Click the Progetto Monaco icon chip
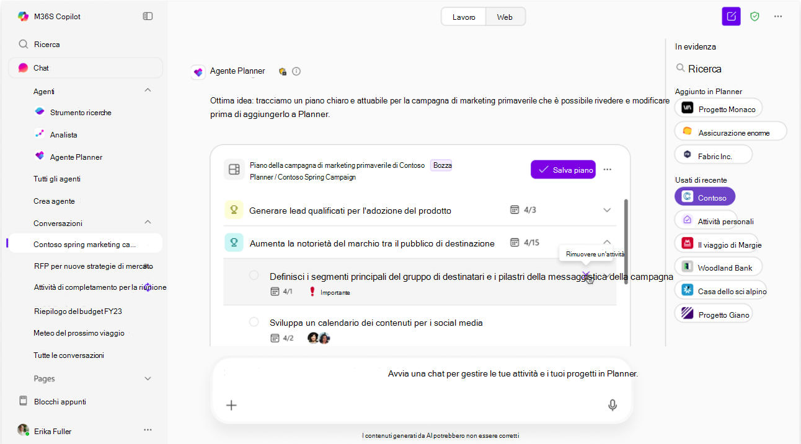Viewport: 801px width, 444px height. coord(687,108)
